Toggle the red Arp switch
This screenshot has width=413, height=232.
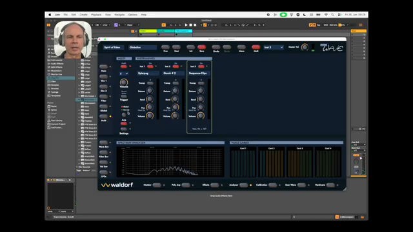tap(123, 123)
